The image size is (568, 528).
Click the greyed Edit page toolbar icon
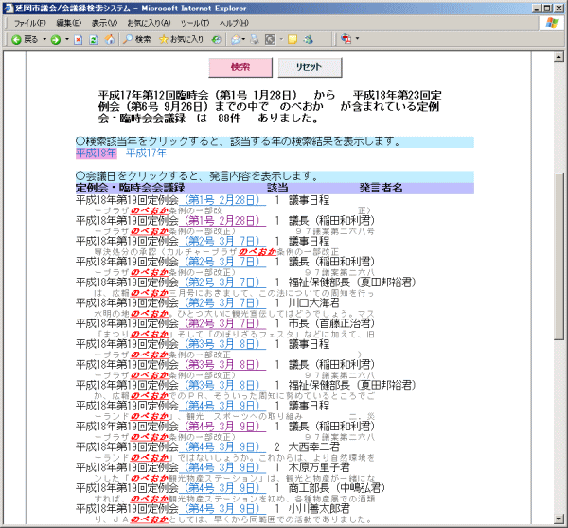270,39
